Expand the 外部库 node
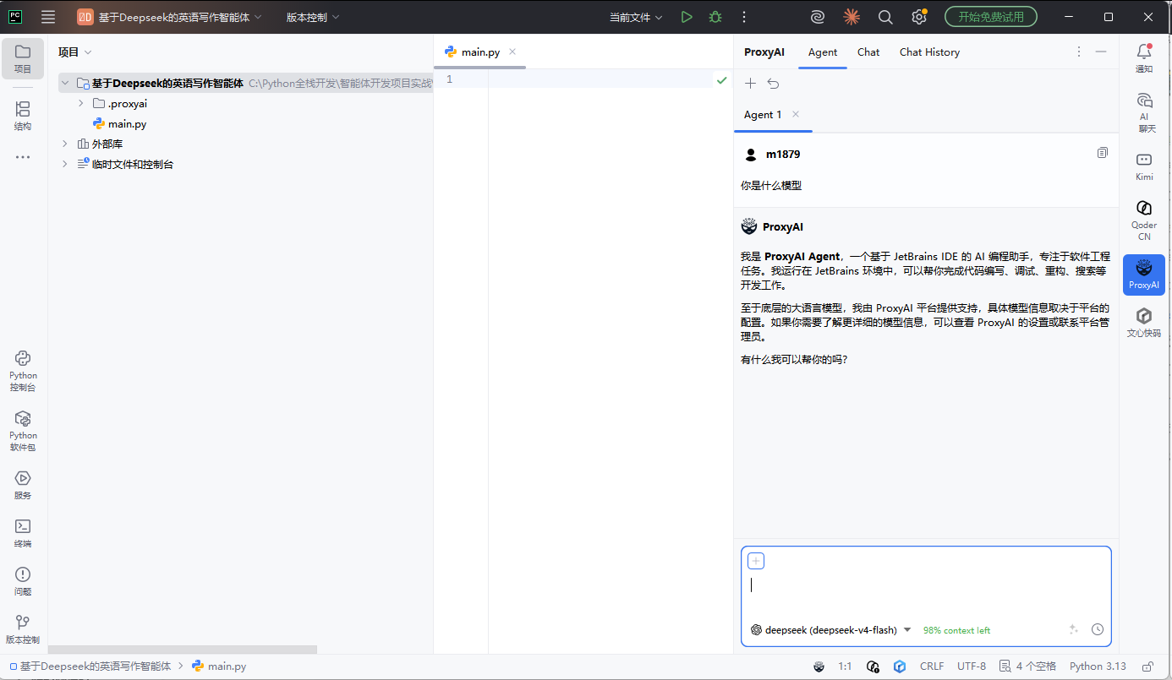The height and width of the screenshot is (680, 1172). tap(64, 144)
